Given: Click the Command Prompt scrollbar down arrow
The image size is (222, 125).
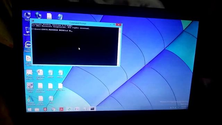Looking at the screenshot, I should point(118,65).
